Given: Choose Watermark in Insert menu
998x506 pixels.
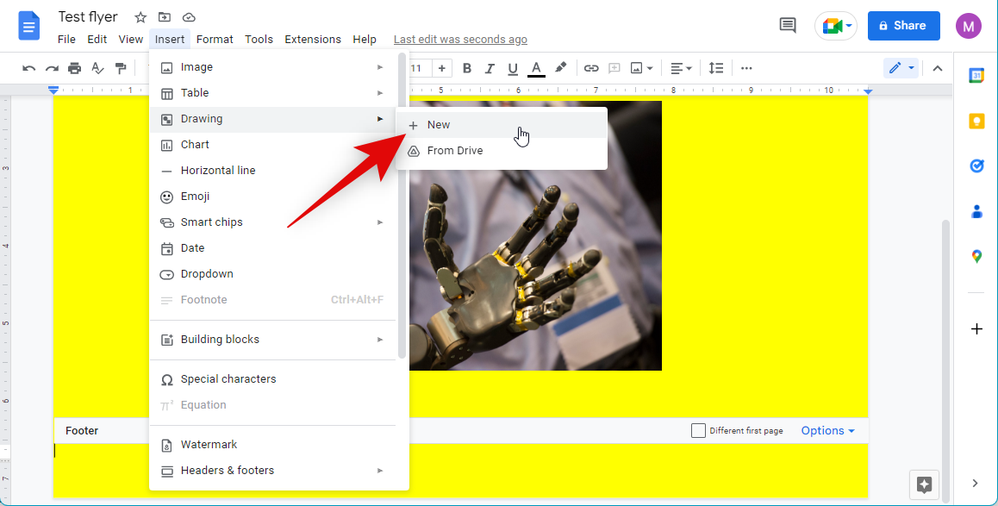Looking at the screenshot, I should point(209,445).
